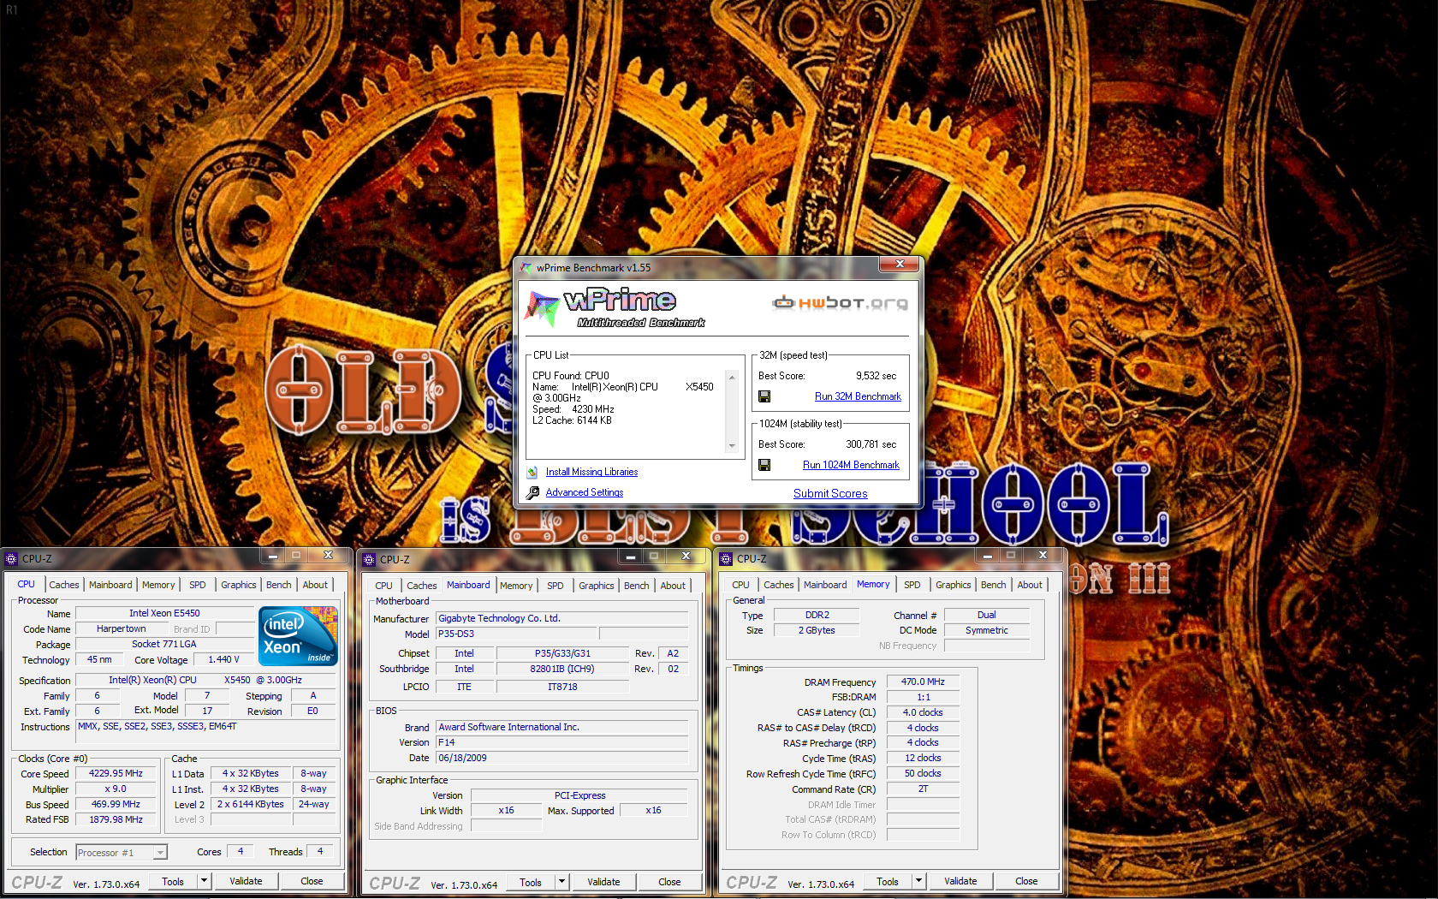Click the Intel Xeon inside logo
The width and height of the screenshot is (1438, 899).
[x=299, y=636]
